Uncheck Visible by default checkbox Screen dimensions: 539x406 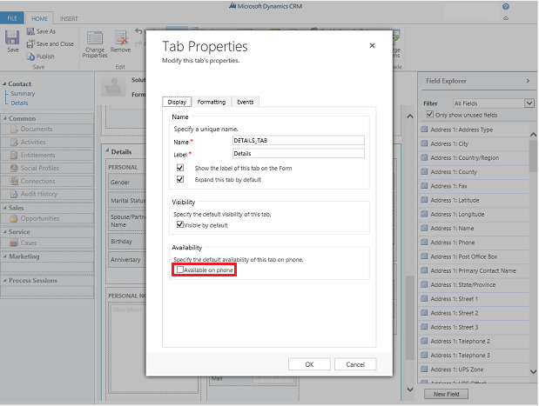click(x=179, y=224)
